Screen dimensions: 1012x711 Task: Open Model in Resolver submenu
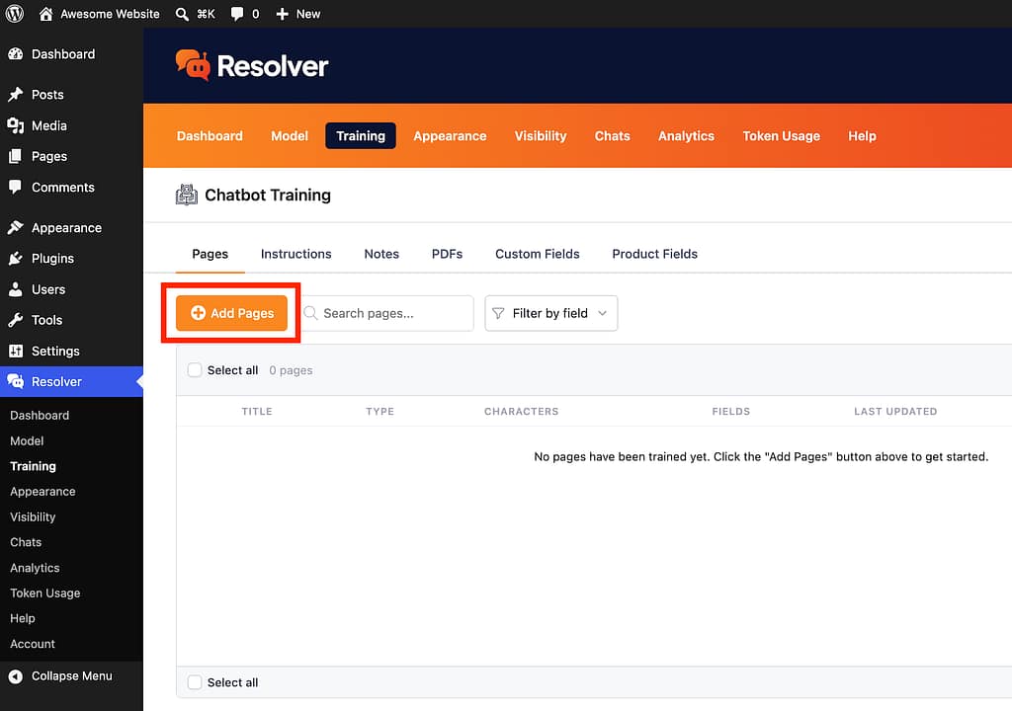point(27,441)
